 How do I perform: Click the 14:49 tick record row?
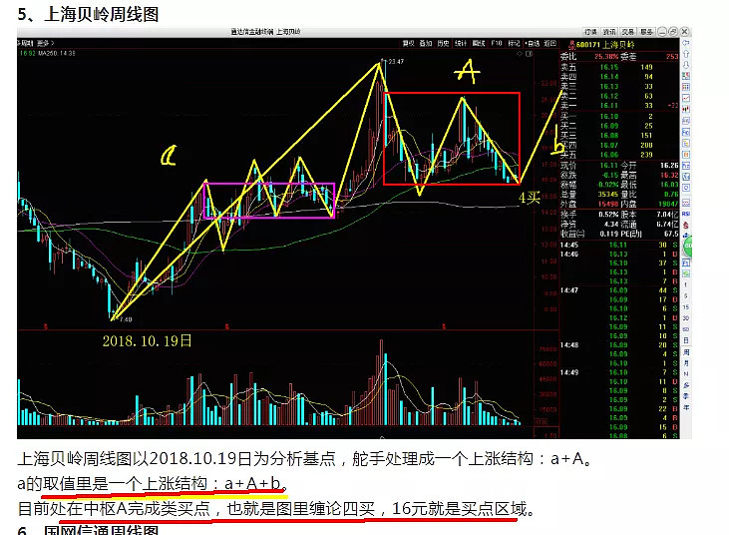coord(619,372)
